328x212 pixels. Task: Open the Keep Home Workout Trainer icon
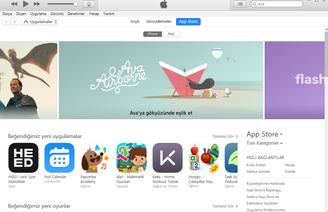(x=168, y=158)
